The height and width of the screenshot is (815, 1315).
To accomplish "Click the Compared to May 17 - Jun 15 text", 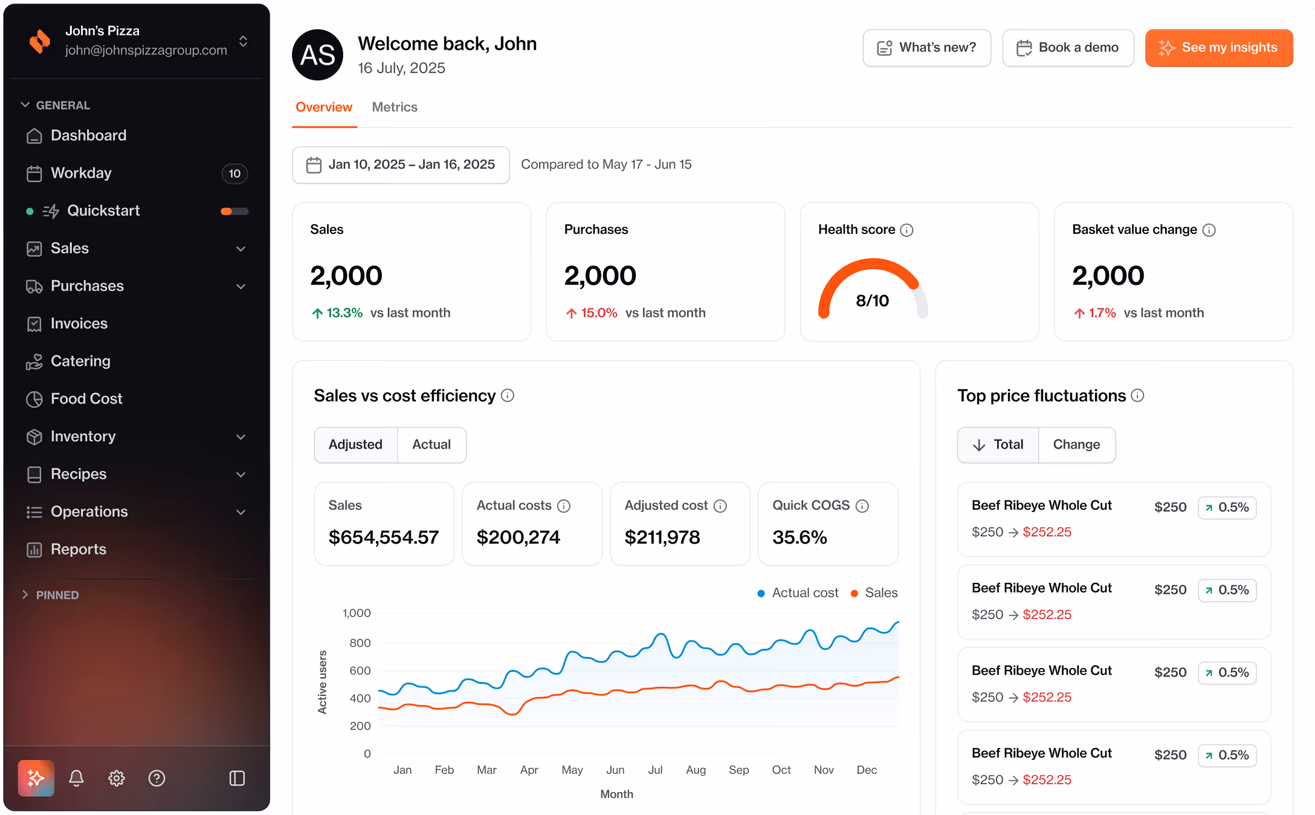I will (x=606, y=164).
